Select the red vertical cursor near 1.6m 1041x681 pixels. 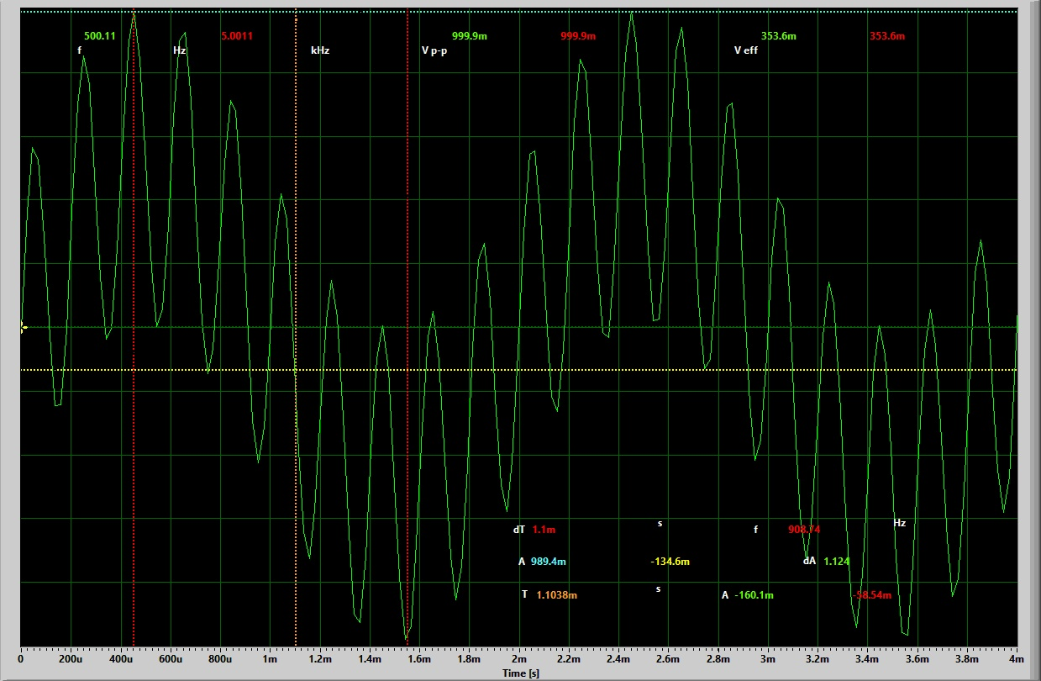[407, 328]
